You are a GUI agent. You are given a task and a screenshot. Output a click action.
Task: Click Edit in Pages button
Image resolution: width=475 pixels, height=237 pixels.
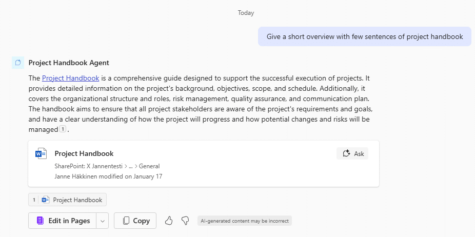point(63,221)
